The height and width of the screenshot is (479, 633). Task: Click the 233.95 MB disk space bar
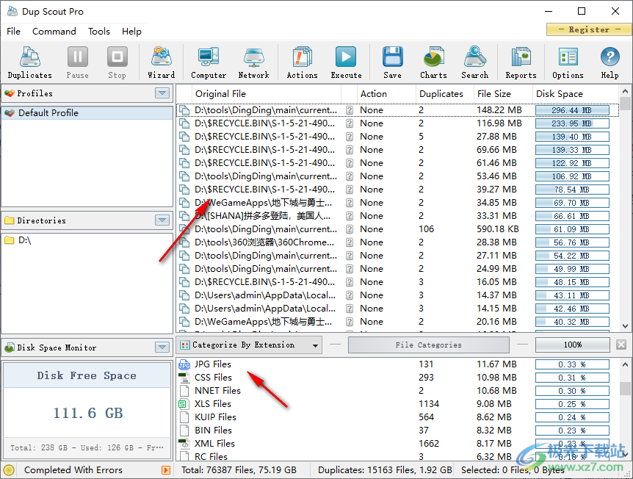(x=572, y=123)
